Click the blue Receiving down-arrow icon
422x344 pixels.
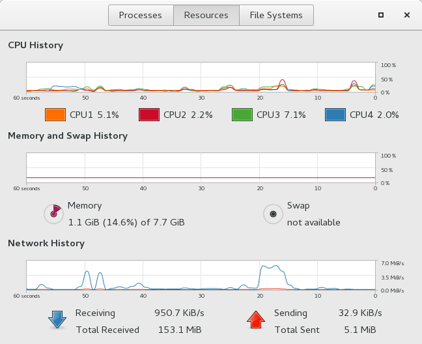57,319
